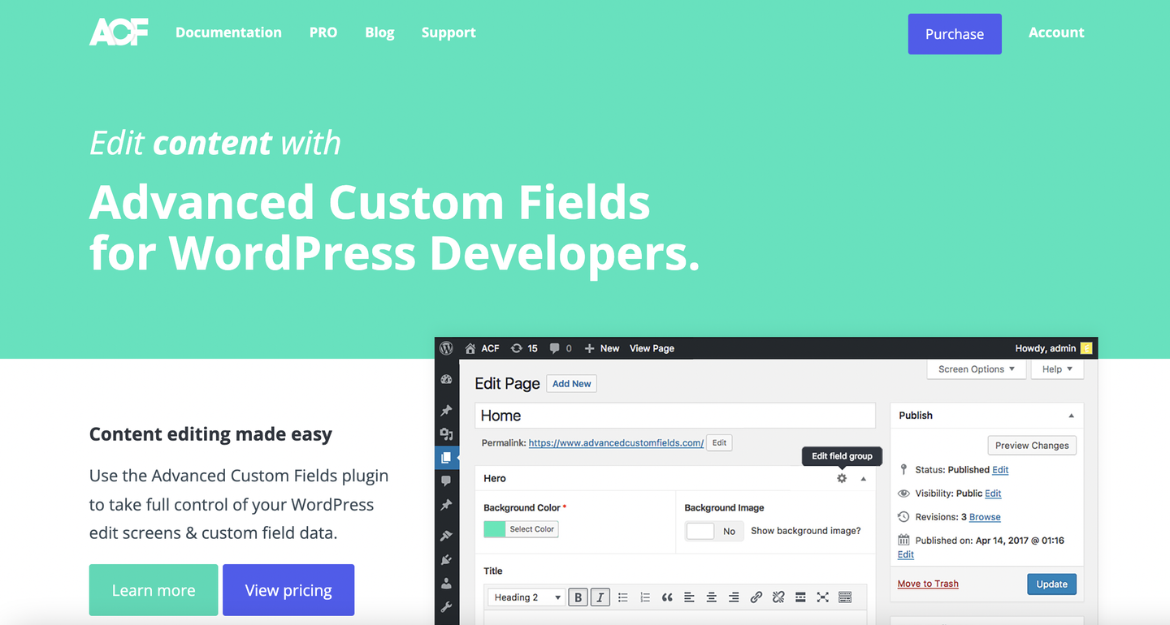Click the Select Color button

(531, 529)
